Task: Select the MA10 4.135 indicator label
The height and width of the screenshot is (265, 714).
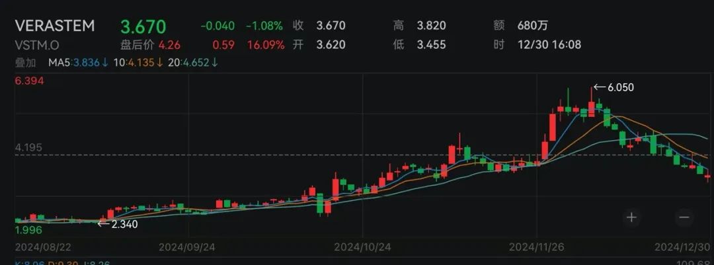Action: (x=138, y=63)
